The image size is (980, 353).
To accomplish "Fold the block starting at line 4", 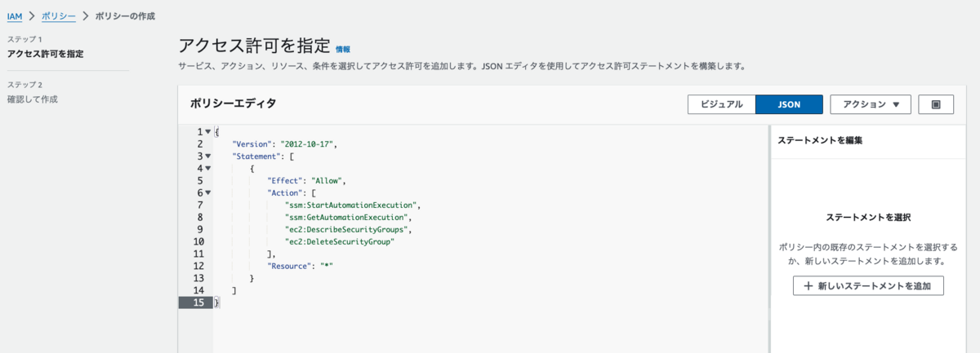I will (208, 168).
